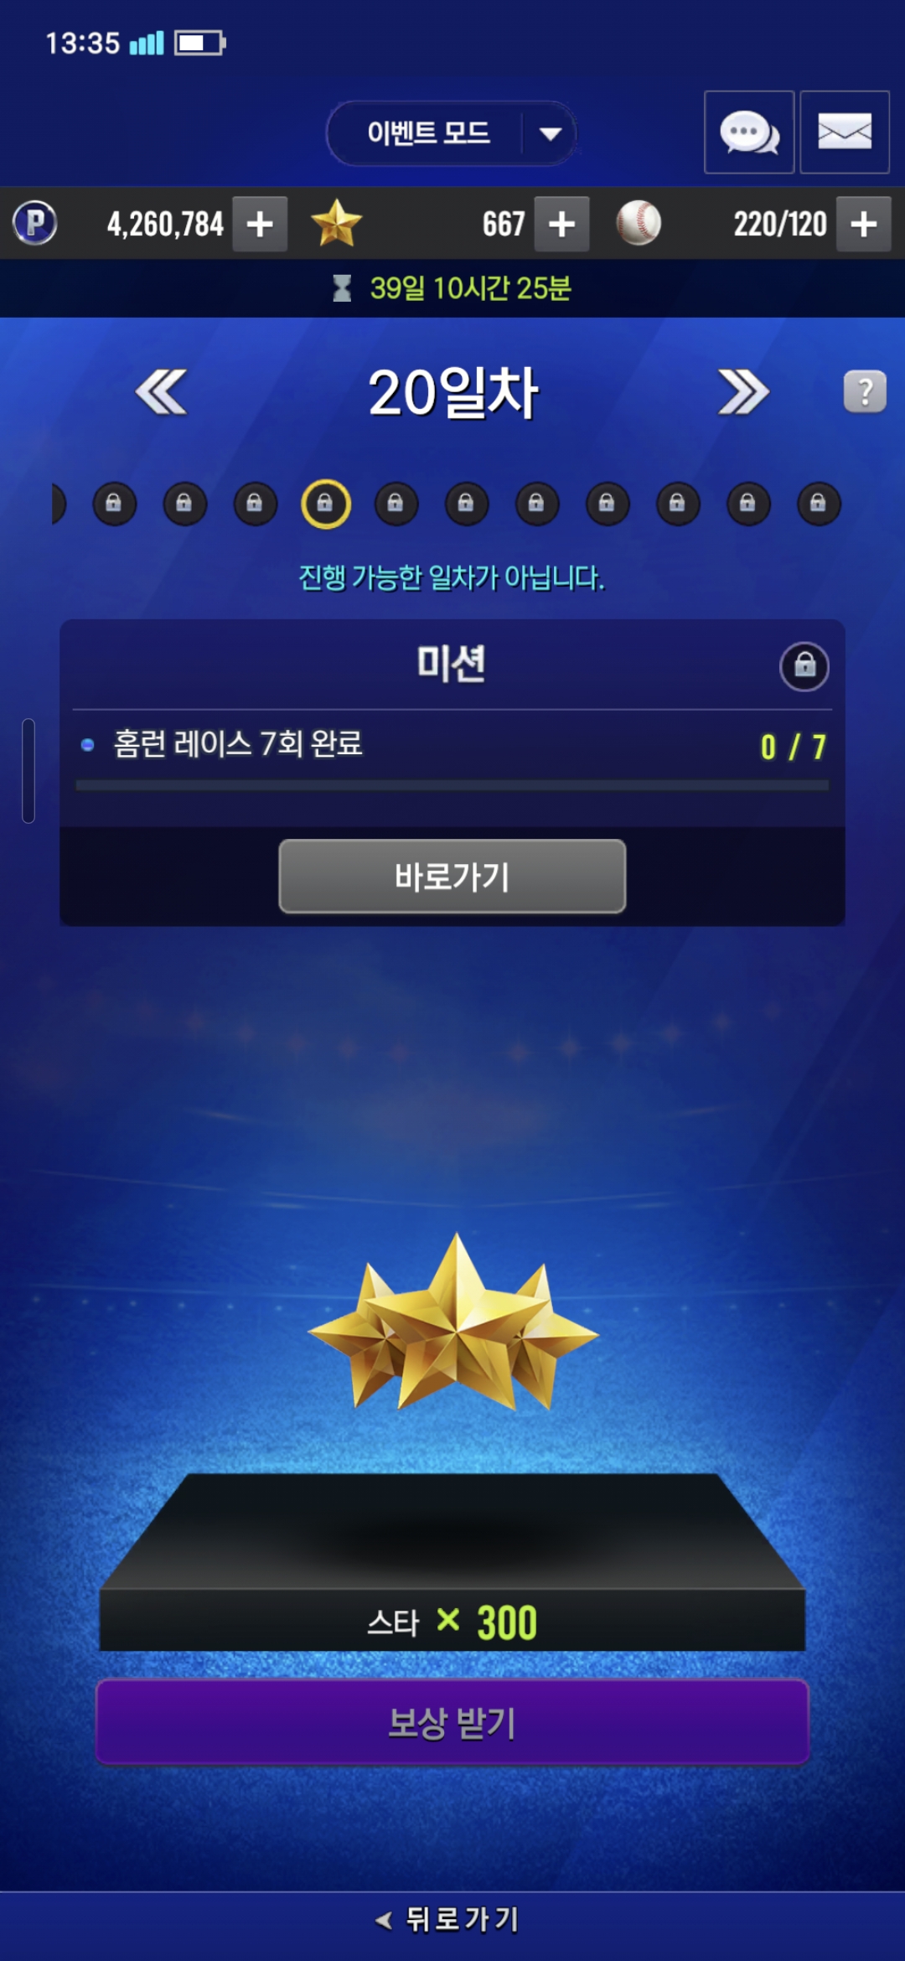This screenshot has width=905, height=1961.
Task: Click the lock icon in 미션 header
Action: click(804, 666)
